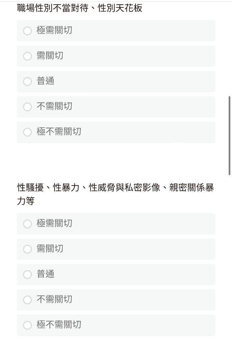Click radio circle beside second 需關切 option
This screenshot has height=343, width=232.
27,249
